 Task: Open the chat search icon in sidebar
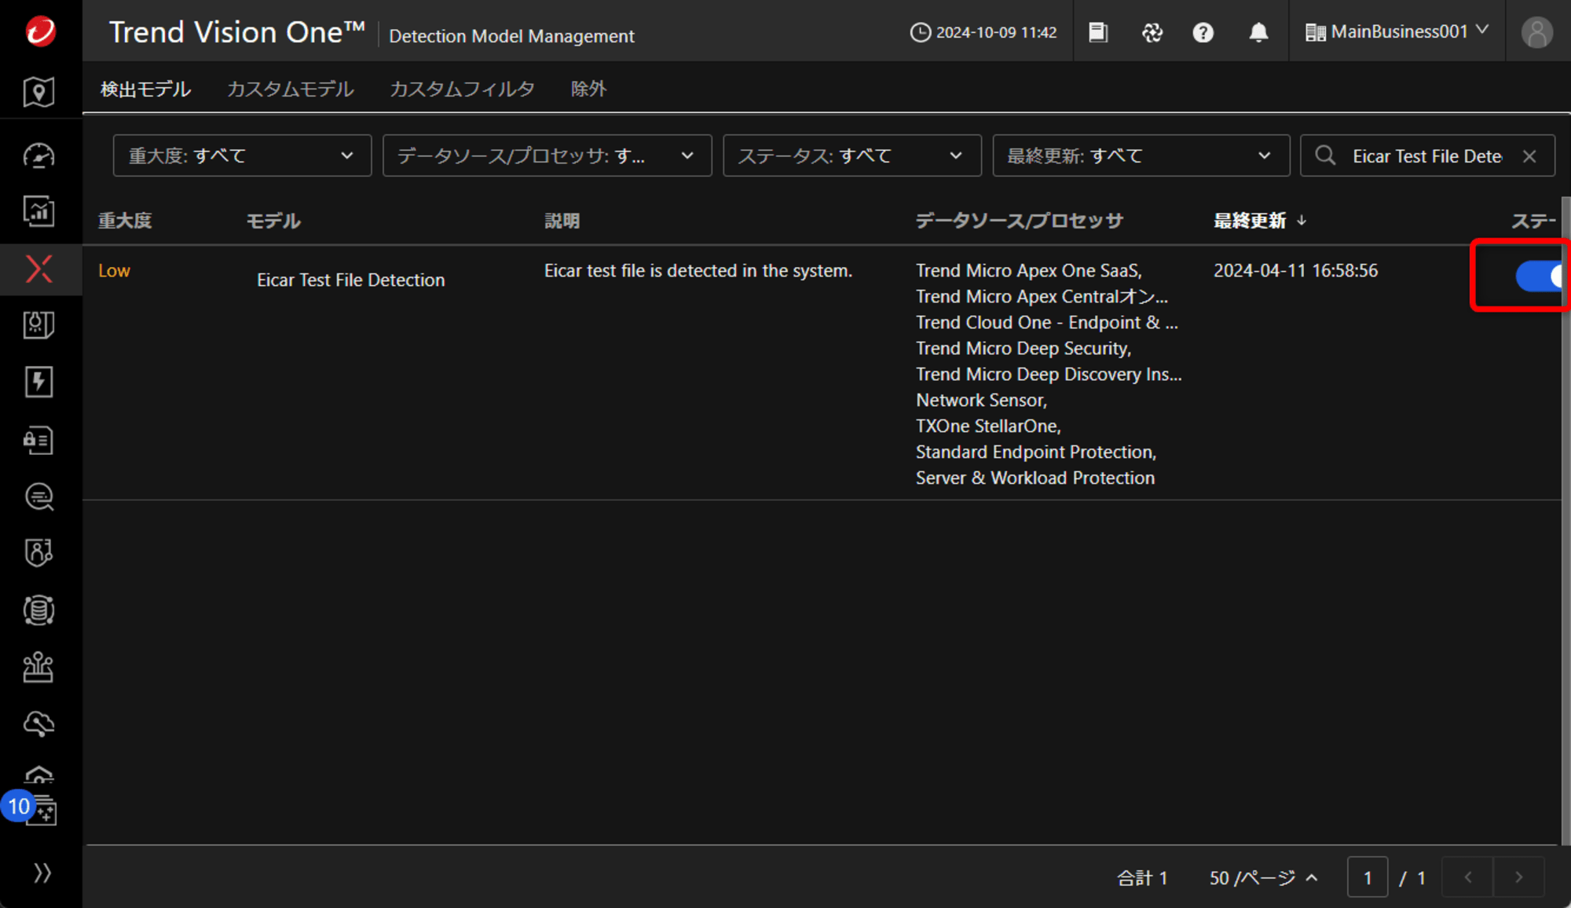[38, 496]
